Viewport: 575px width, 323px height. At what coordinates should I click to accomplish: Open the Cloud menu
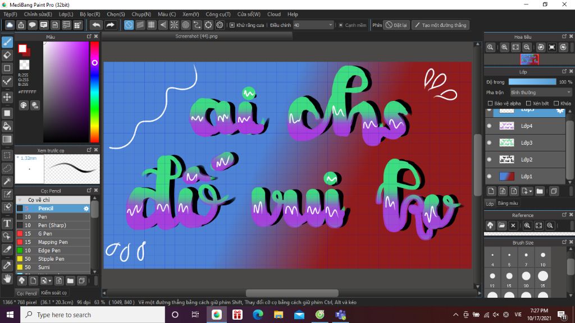pyautogui.click(x=274, y=14)
